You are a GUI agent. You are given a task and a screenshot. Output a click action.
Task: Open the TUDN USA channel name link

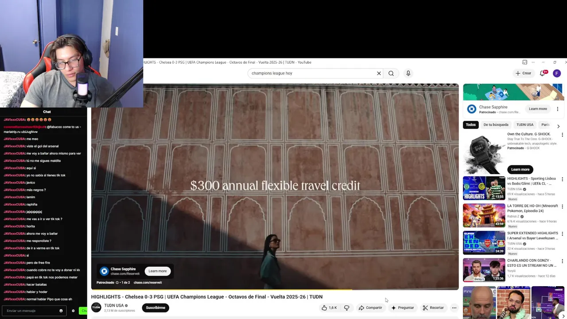click(x=114, y=306)
